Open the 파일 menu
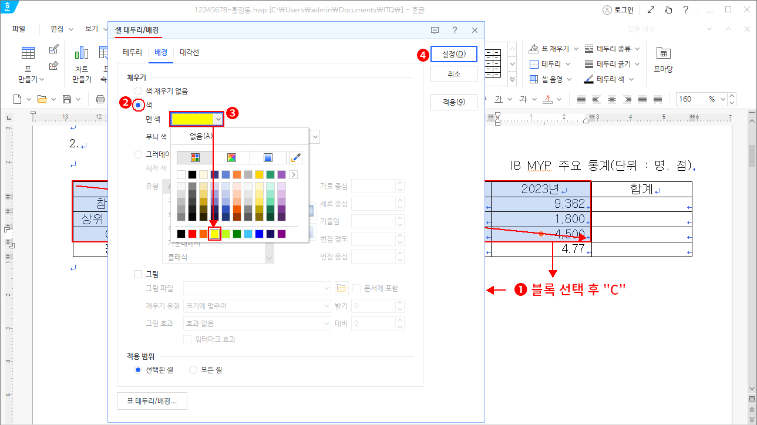This screenshot has width=757, height=425. coord(18,28)
